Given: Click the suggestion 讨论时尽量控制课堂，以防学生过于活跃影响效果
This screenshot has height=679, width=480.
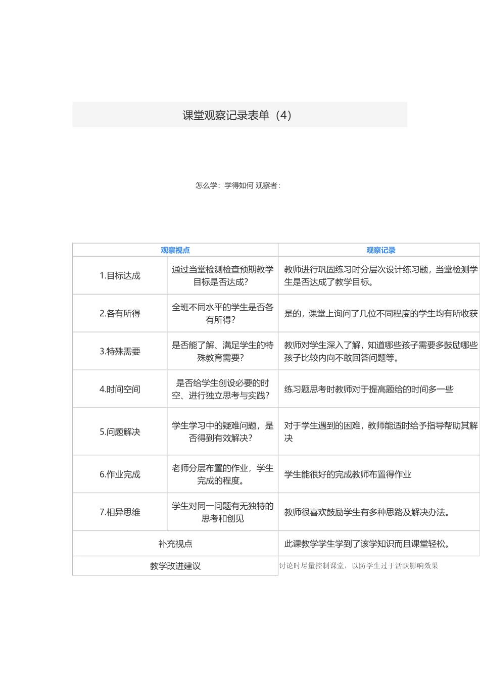Looking at the screenshot, I should pyautogui.click(x=359, y=566).
